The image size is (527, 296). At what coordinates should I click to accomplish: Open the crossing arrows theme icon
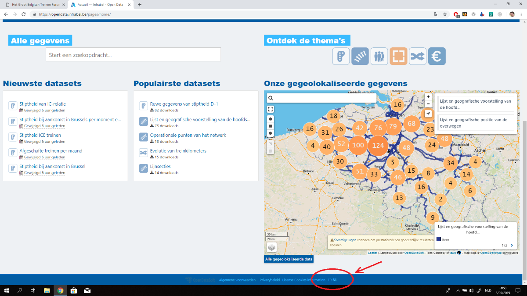click(x=418, y=56)
